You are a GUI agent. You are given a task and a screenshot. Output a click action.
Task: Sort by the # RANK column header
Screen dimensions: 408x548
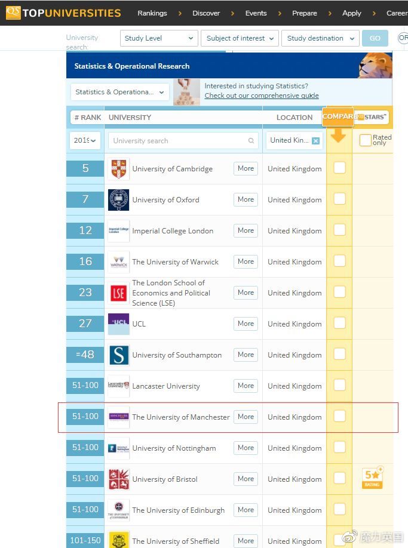pos(88,118)
